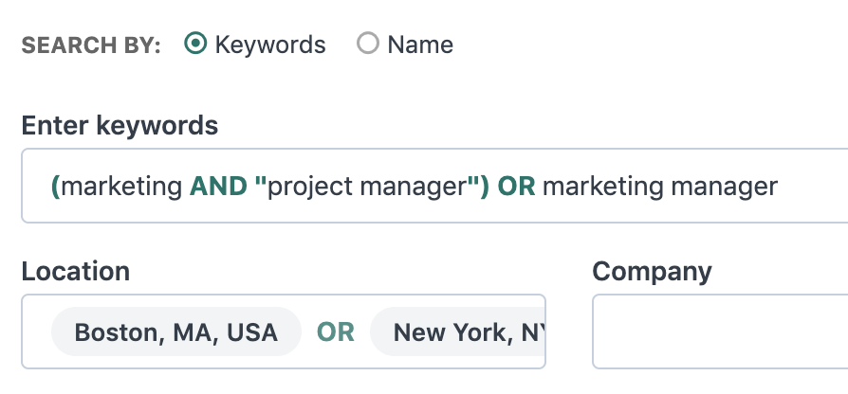Click empty space left of Boston chip in Location field
The image size is (848, 394).
36,331
